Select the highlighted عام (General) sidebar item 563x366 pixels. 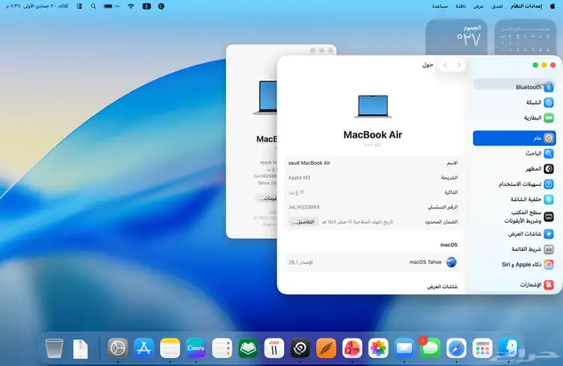pyautogui.click(x=514, y=138)
